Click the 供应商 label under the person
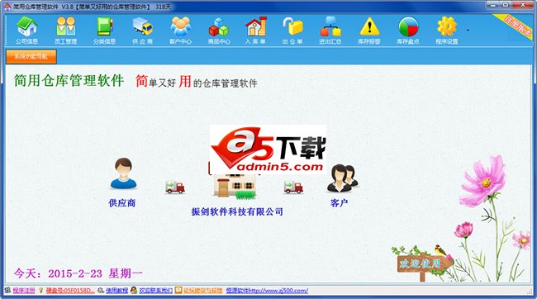This screenshot has width=537, height=299. [122, 202]
